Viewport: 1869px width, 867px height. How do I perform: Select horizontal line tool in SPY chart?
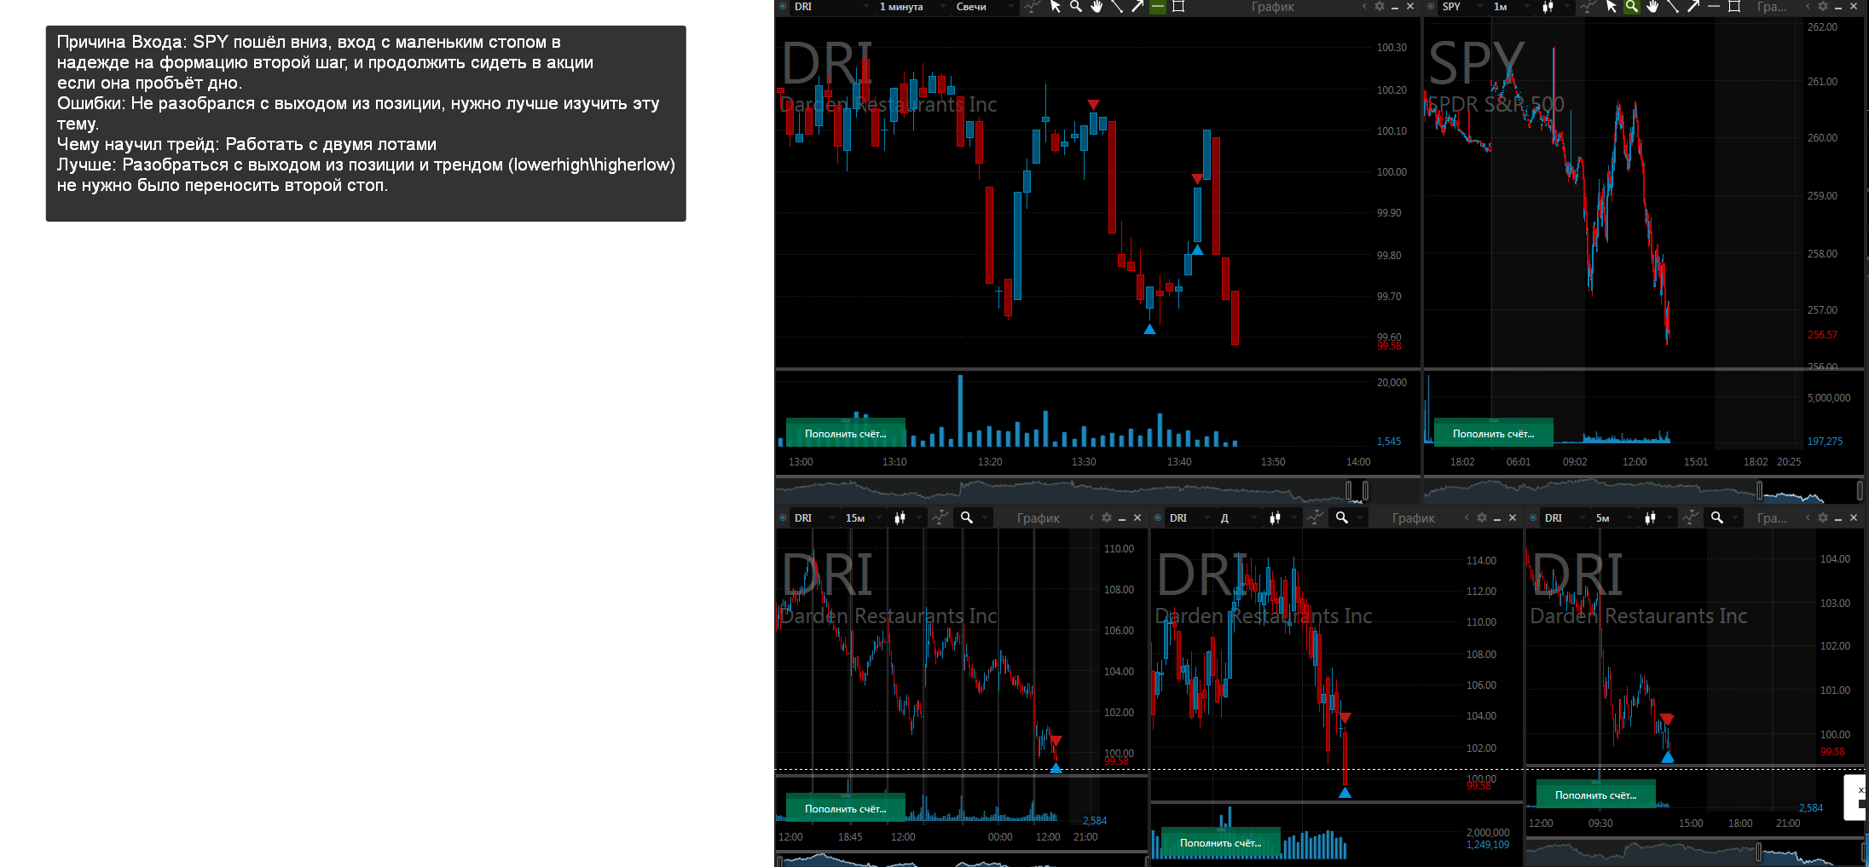pos(1714,7)
